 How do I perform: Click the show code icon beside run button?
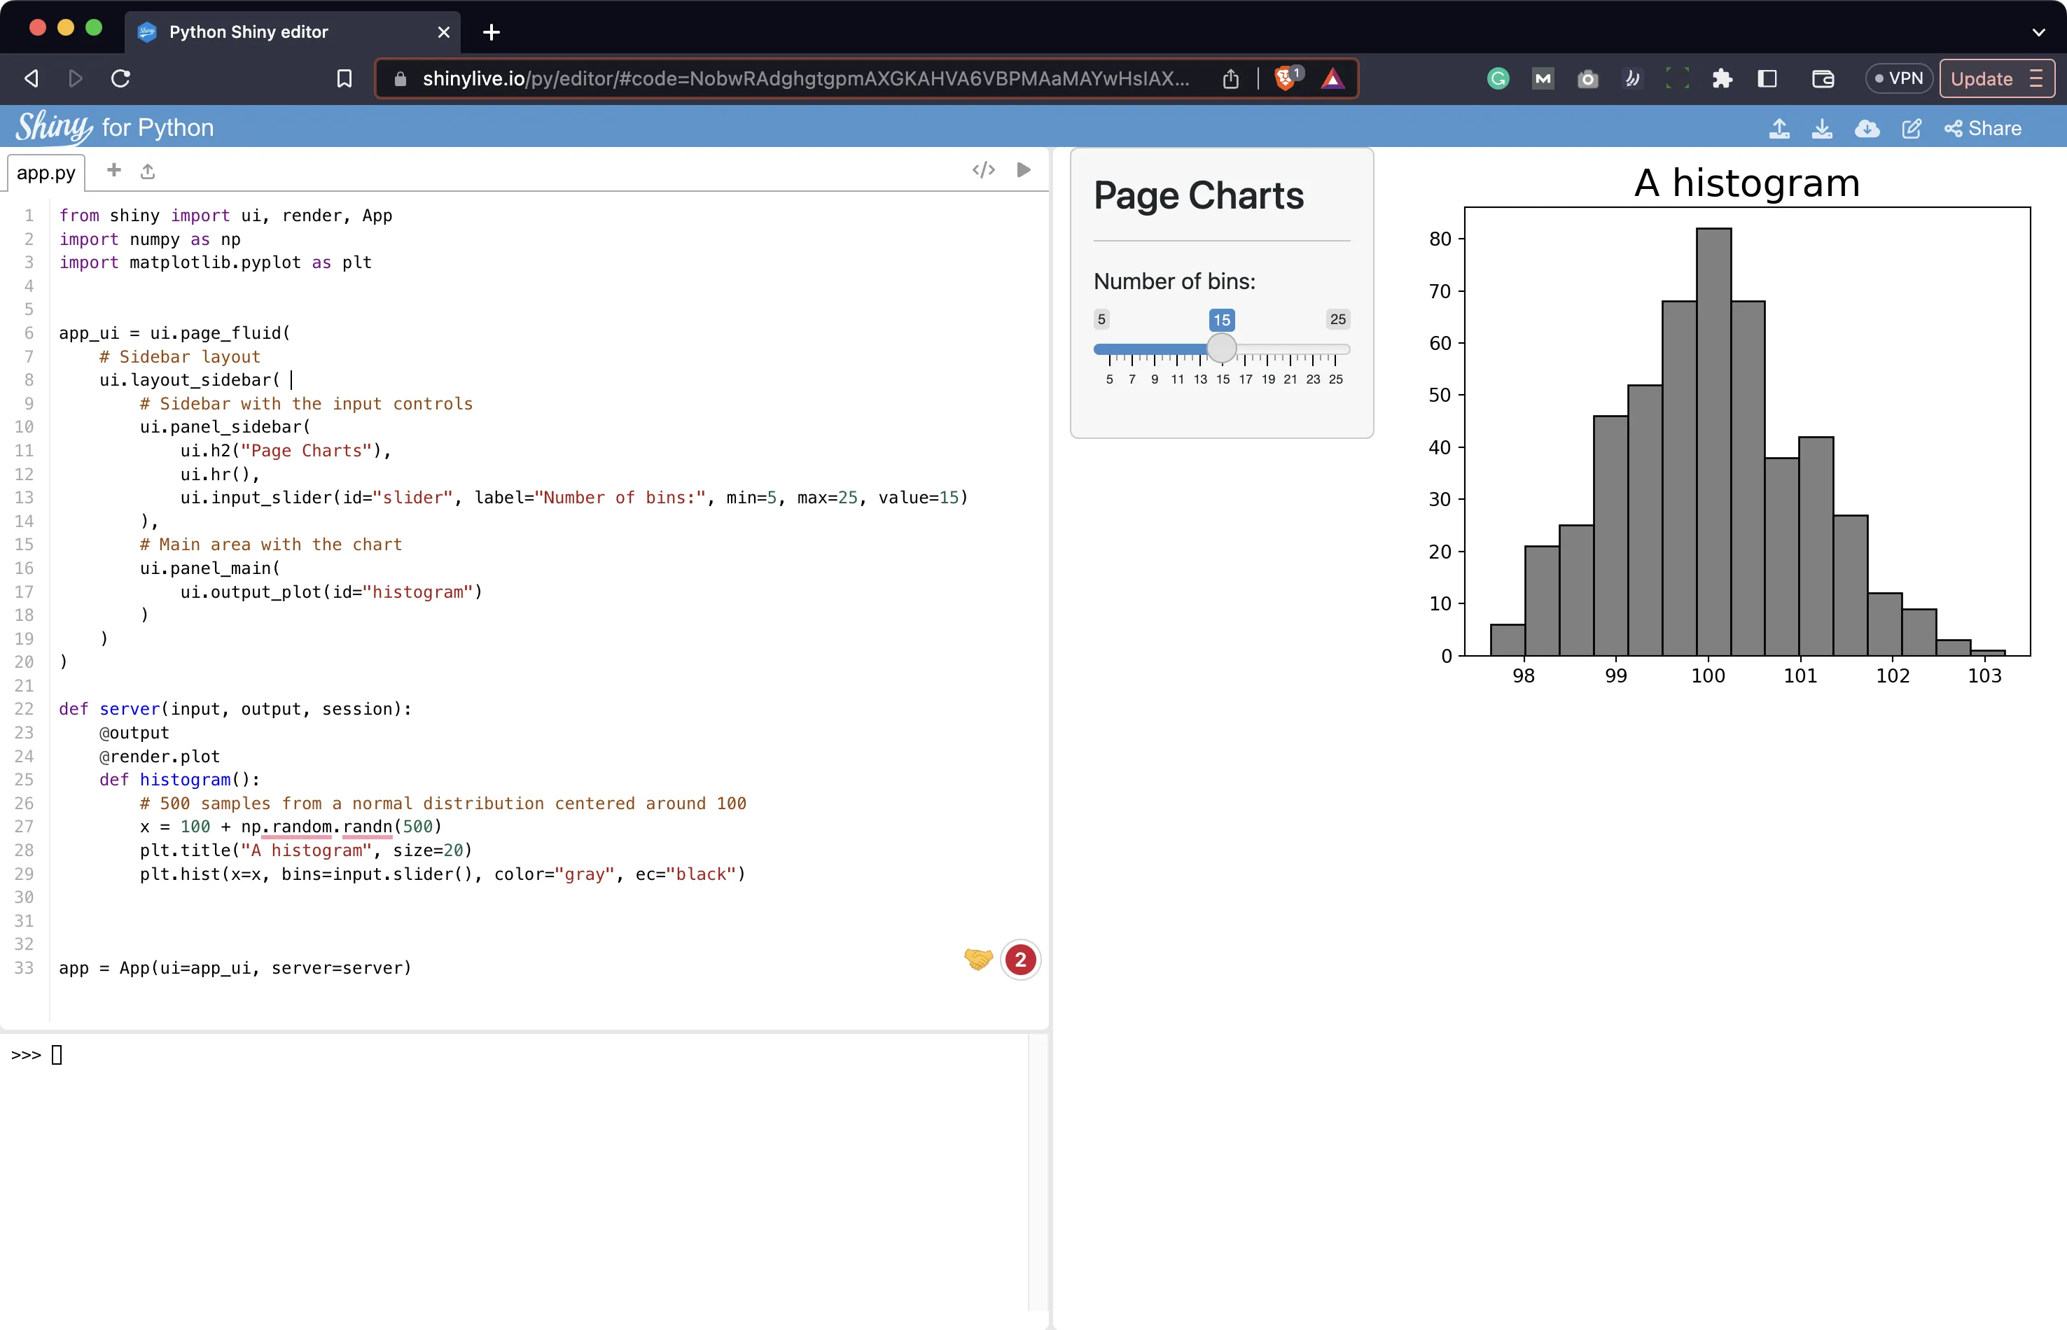[x=983, y=170]
